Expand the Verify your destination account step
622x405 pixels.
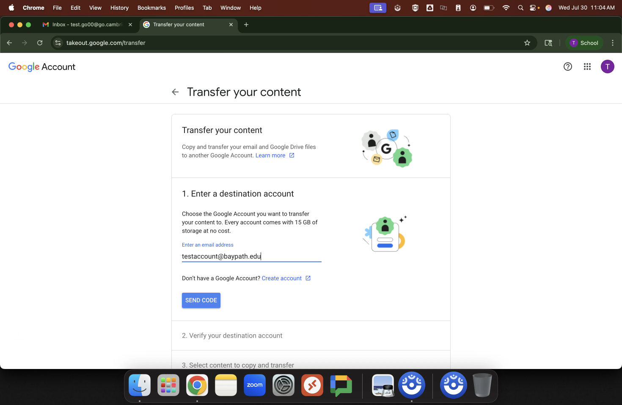click(x=232, y=336)
